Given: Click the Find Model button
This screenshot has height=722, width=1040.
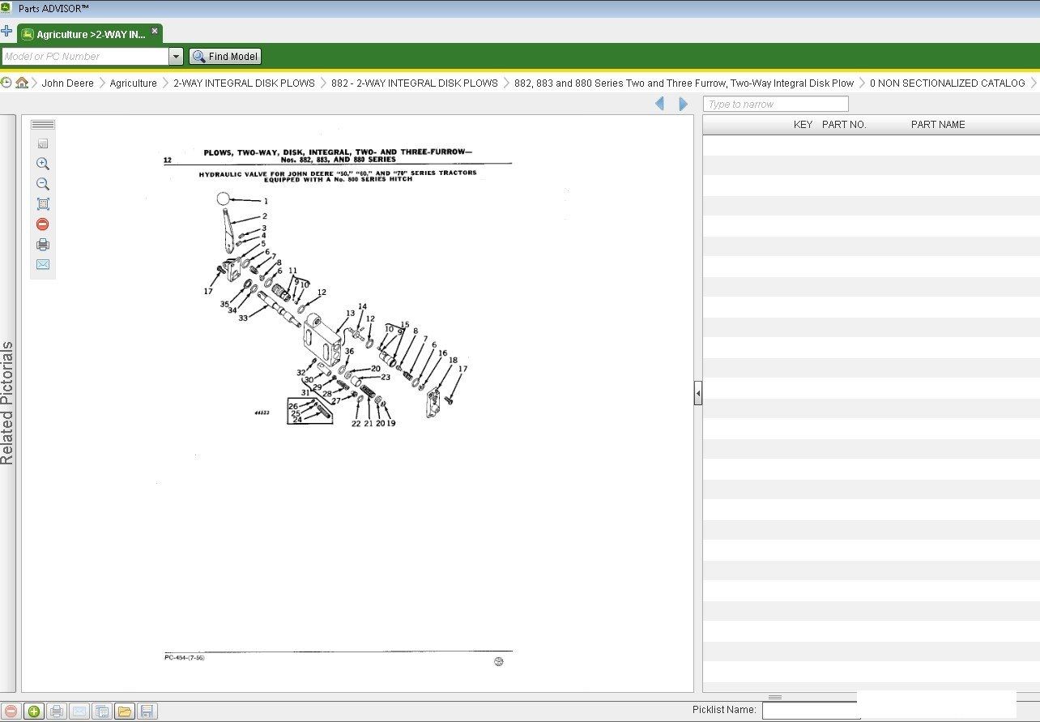Looking at the screenshot, I should [225, 57].
